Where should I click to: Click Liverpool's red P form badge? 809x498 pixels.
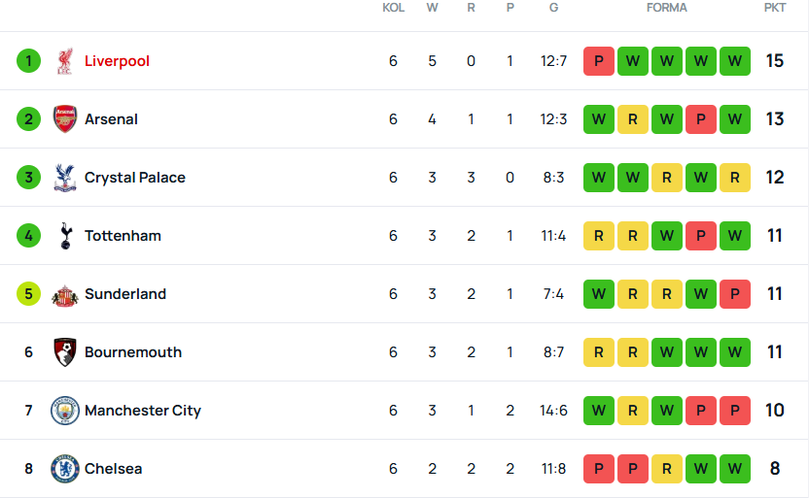(x=599, y=61)
